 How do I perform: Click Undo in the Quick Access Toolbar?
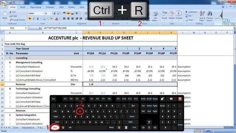click(x=14, y=2)
